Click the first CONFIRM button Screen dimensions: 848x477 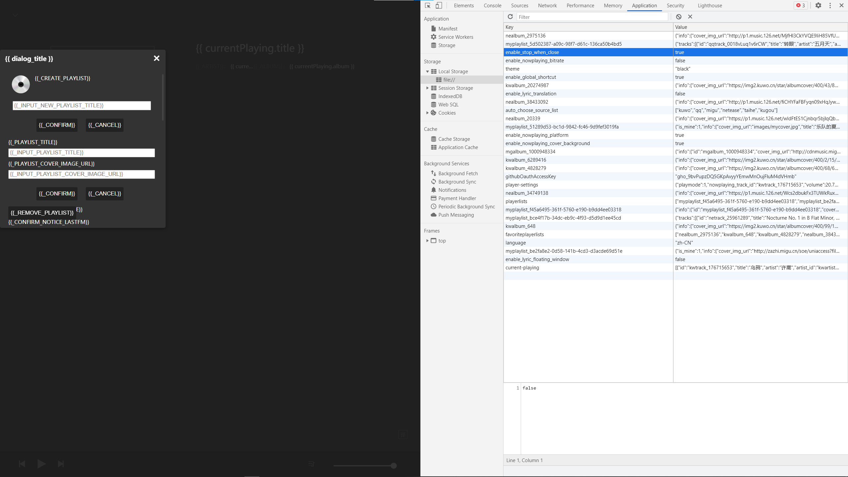pyautogui.click(x=57, y=125)
